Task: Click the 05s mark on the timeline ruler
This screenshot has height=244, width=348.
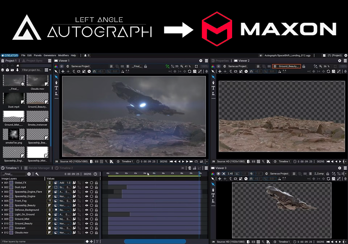Action: click(x=154, y=173)
